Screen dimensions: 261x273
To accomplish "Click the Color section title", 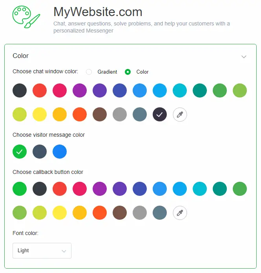I will 21,56.
